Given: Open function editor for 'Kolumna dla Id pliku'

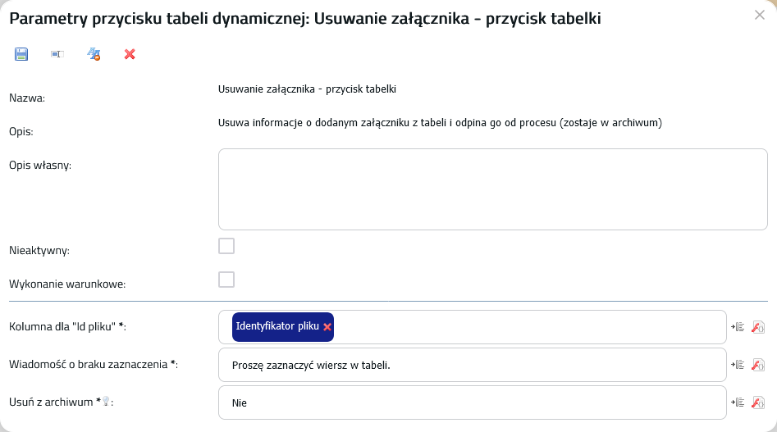Looking at the screenshot, I should coord(758,326).
